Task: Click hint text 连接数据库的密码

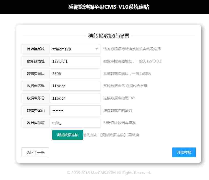Action: point(118,110)
